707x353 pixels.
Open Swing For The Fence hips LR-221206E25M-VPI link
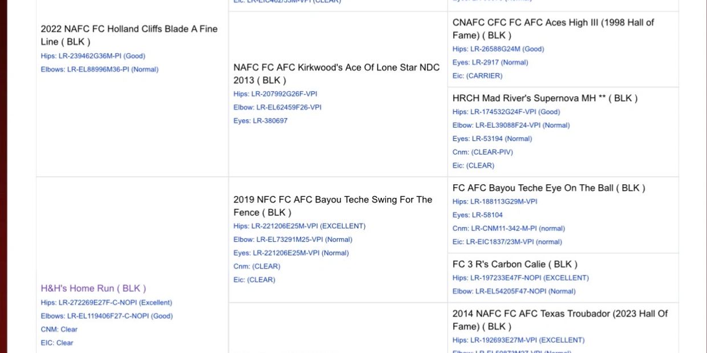[x=299, y=226]
